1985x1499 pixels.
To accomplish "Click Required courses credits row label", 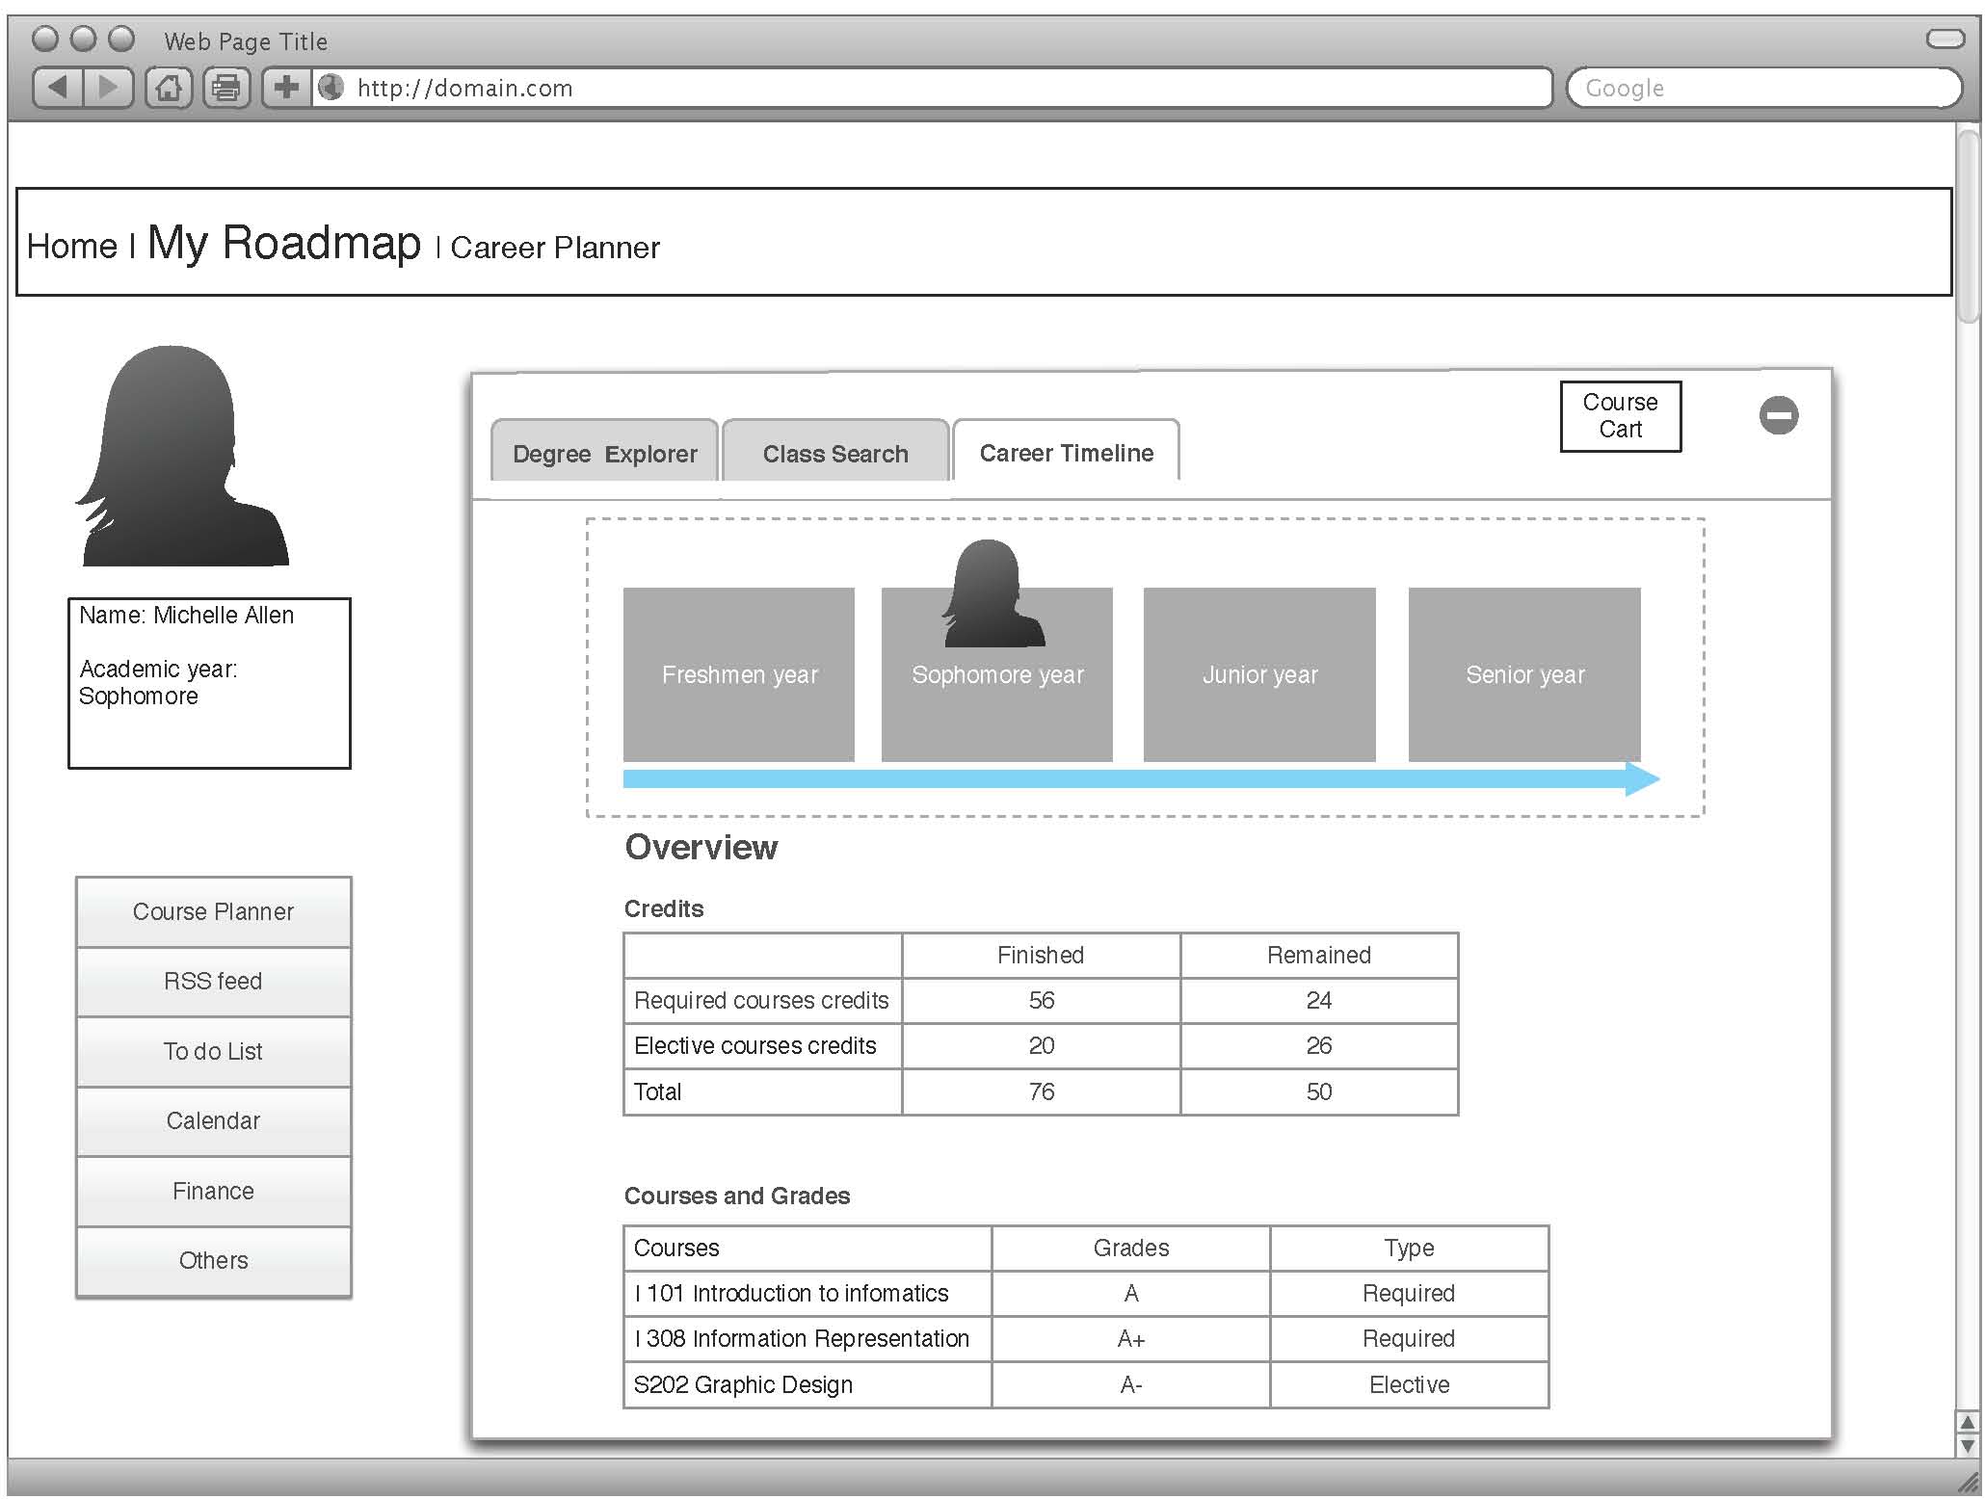I will (x=761, y=1000).
